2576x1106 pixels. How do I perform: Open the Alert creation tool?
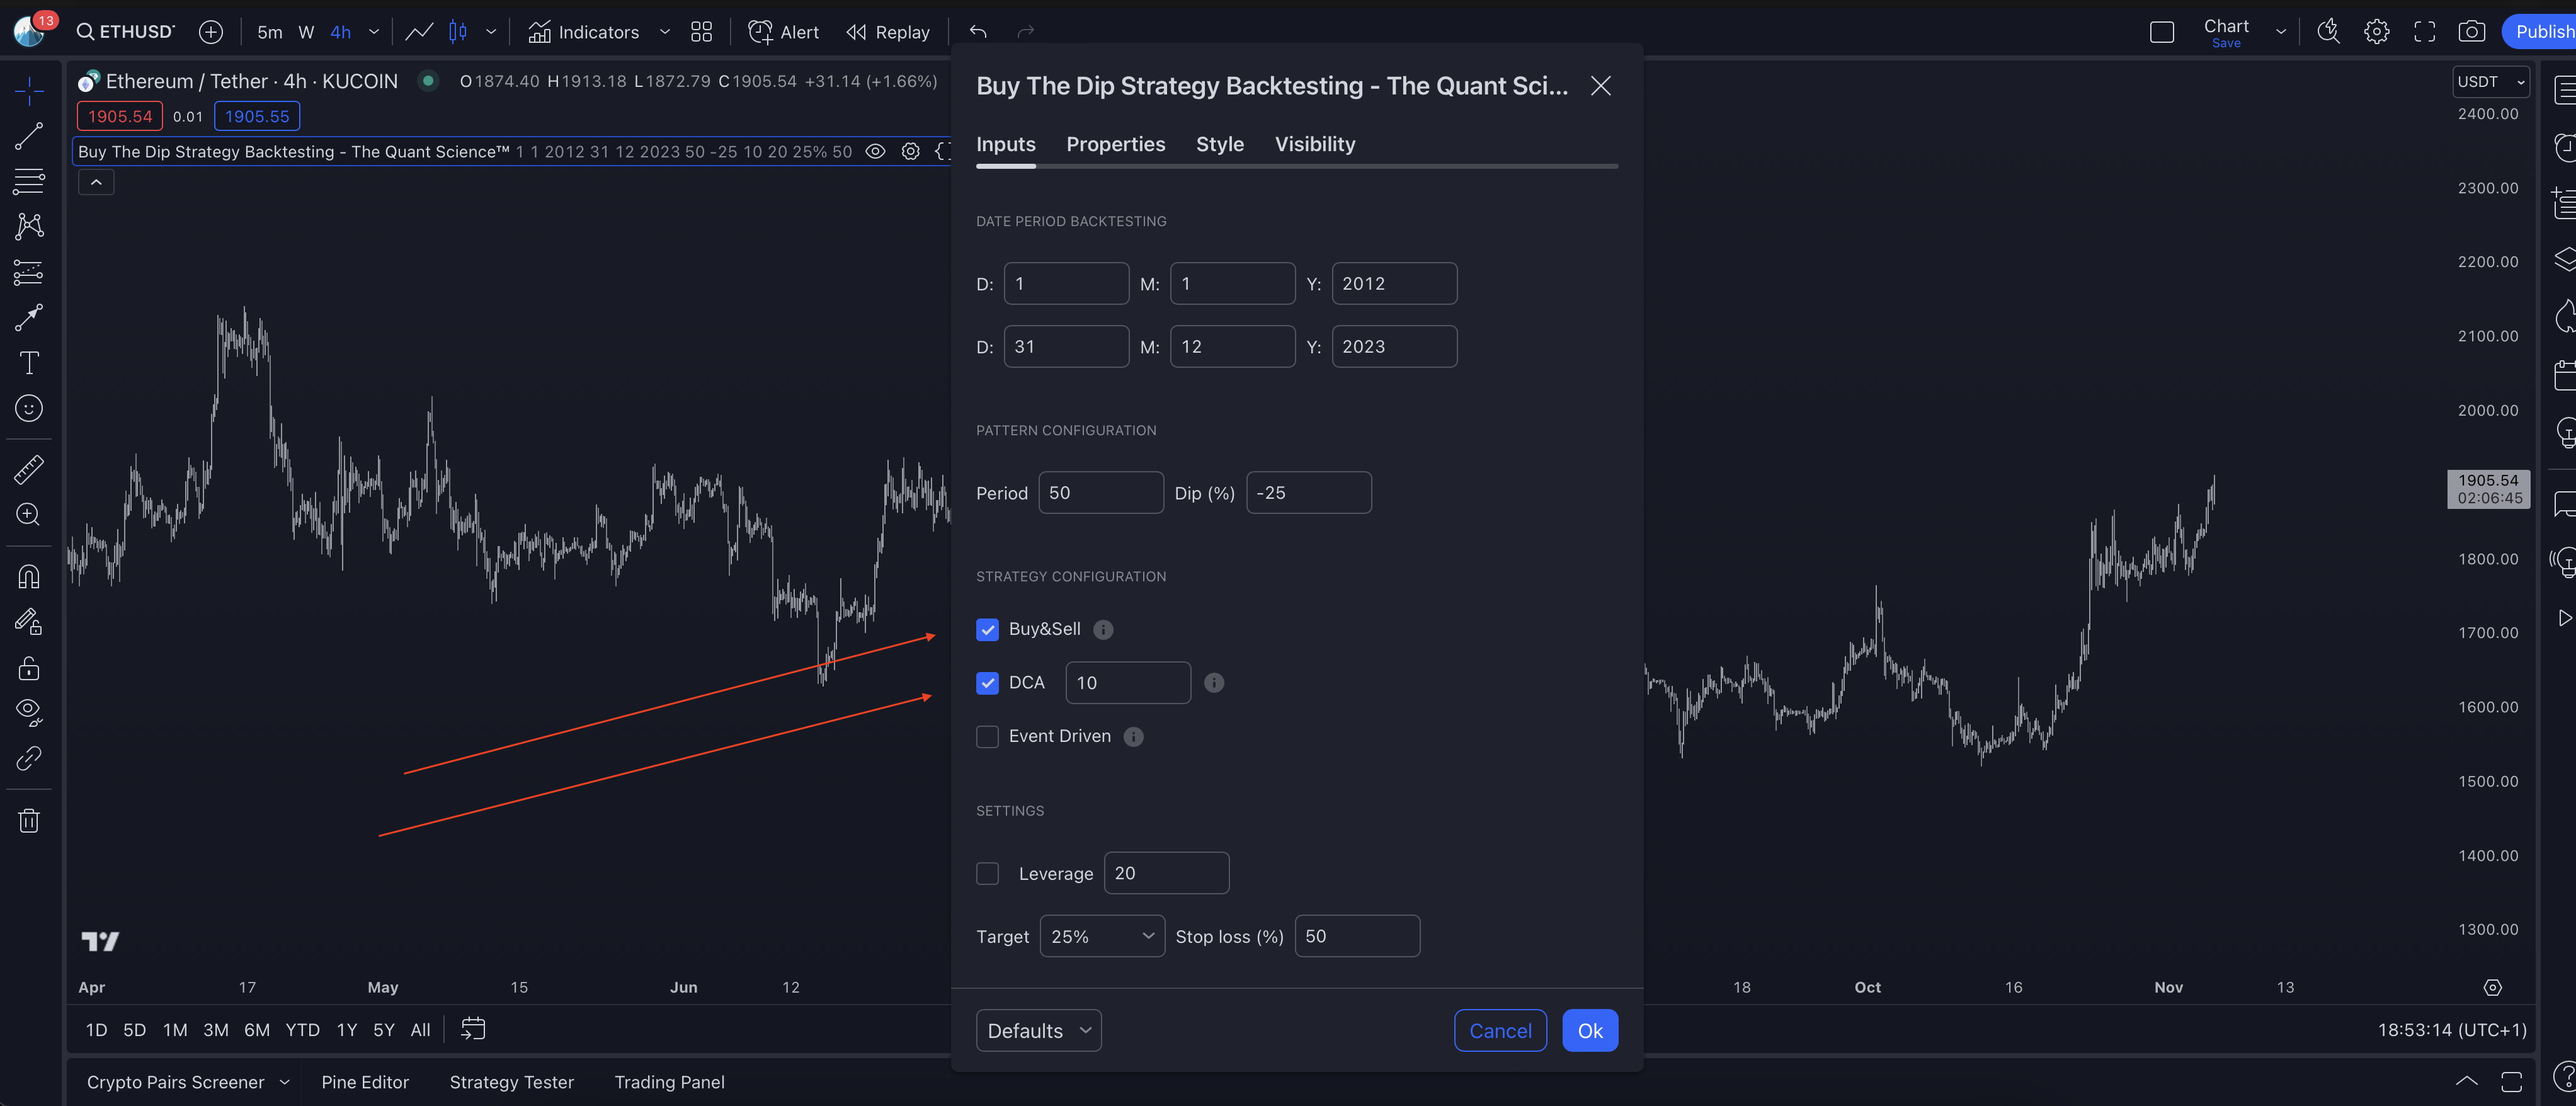coord(784,32)
